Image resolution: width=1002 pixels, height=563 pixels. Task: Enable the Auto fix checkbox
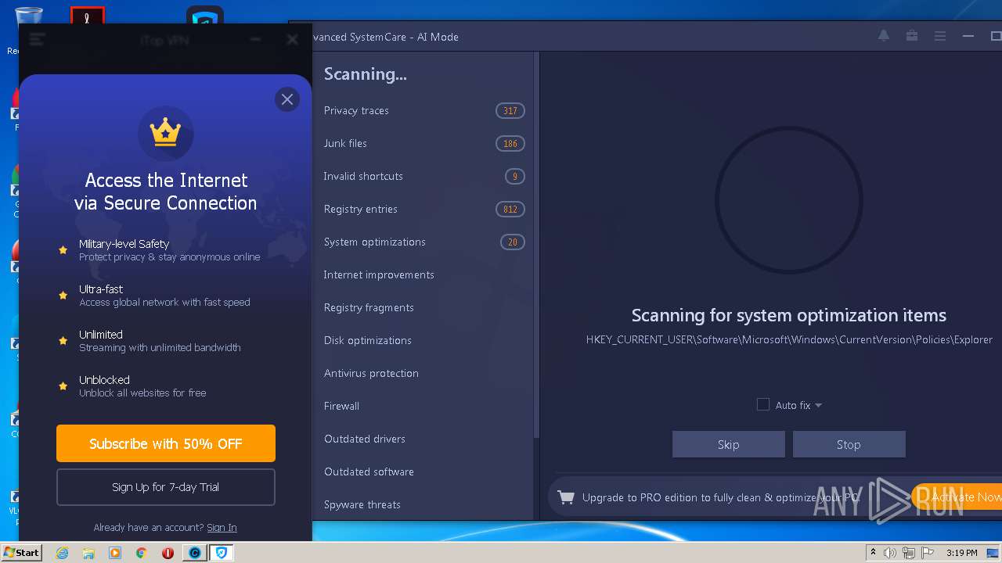tap(763, 404)
